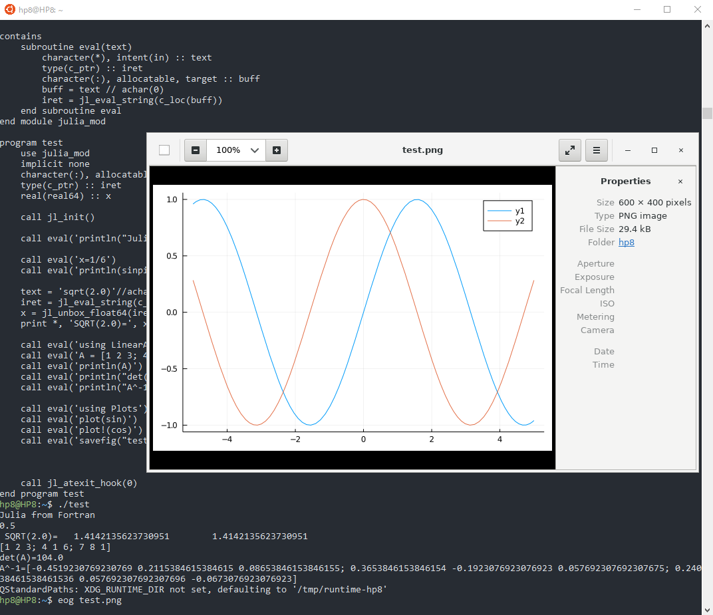Image resolution: width=713 pixels, height=615 pixels.
Task: Click the 'PNG image' type value
Action: coord(642,215)
